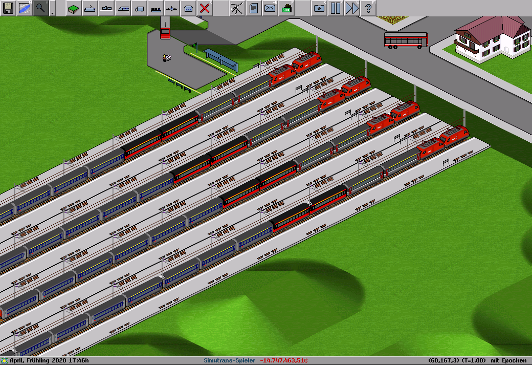Image resolution: width=532 pixels, height=365 pixels.
Task: Open the finances money icon
Action: coord(286,8)
